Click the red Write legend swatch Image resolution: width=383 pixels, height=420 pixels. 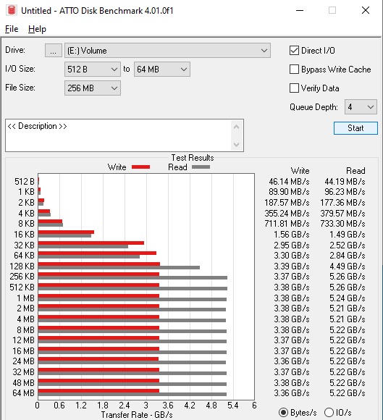pos(140,167)
